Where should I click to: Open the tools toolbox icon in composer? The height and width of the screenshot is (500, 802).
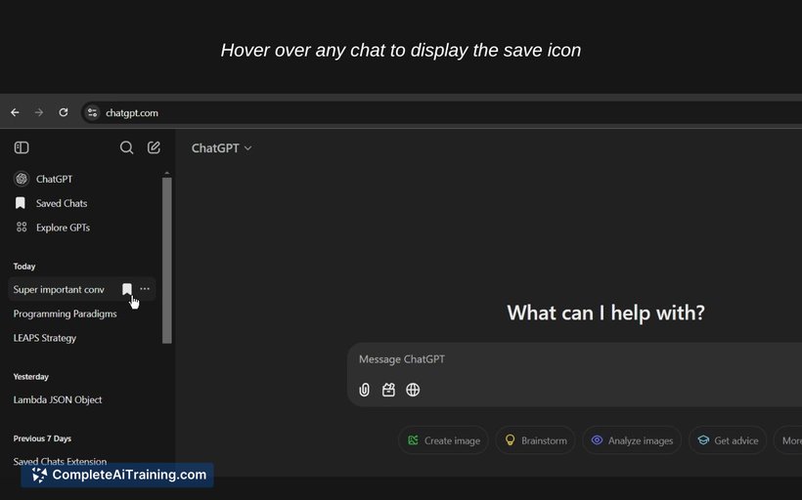click(388, 390)
